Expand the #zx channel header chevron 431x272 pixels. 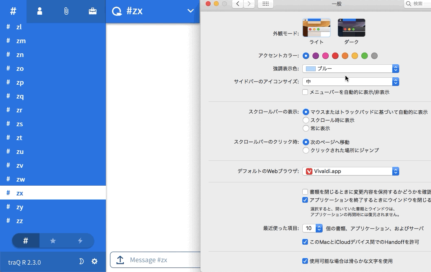pos(191,11)
